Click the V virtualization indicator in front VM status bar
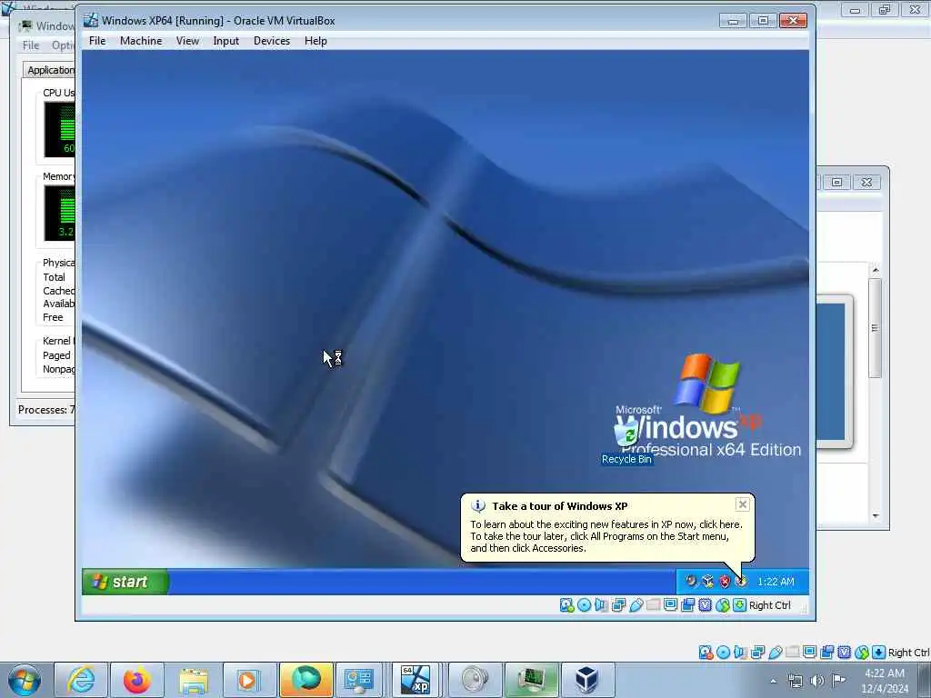Screen dimensions: 931x698 pyautogui.click(x=705, y=604)
